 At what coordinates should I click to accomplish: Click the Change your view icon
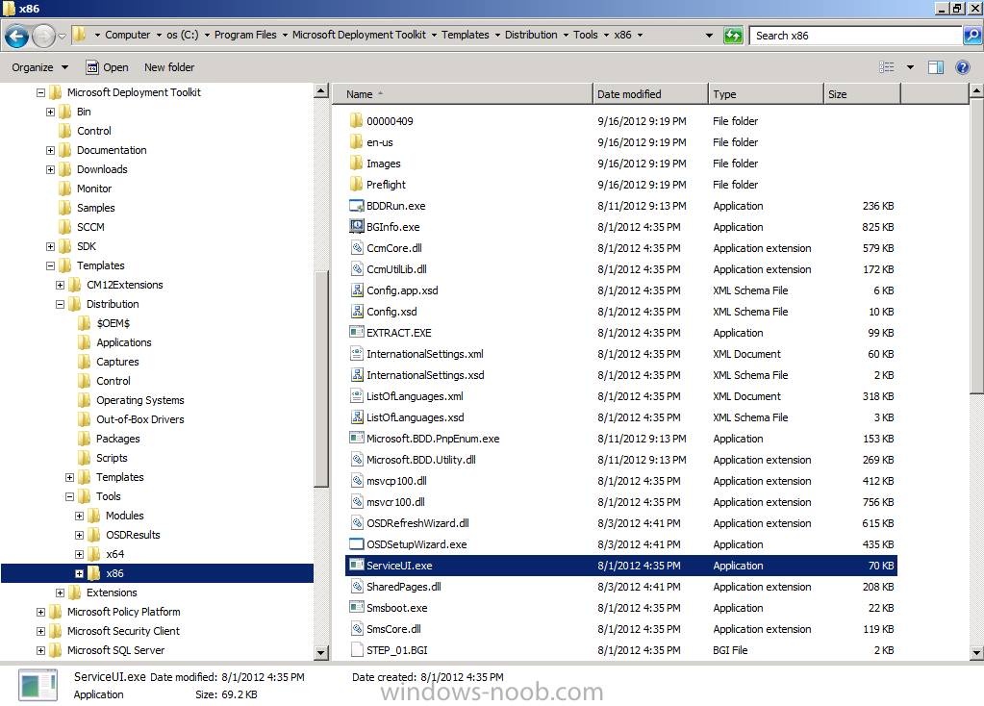[x=887, y=67]
